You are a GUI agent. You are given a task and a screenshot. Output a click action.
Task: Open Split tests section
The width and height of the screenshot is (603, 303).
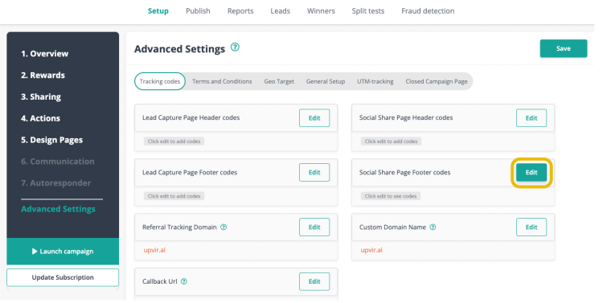pyautogui.click(x=368, y=11)
